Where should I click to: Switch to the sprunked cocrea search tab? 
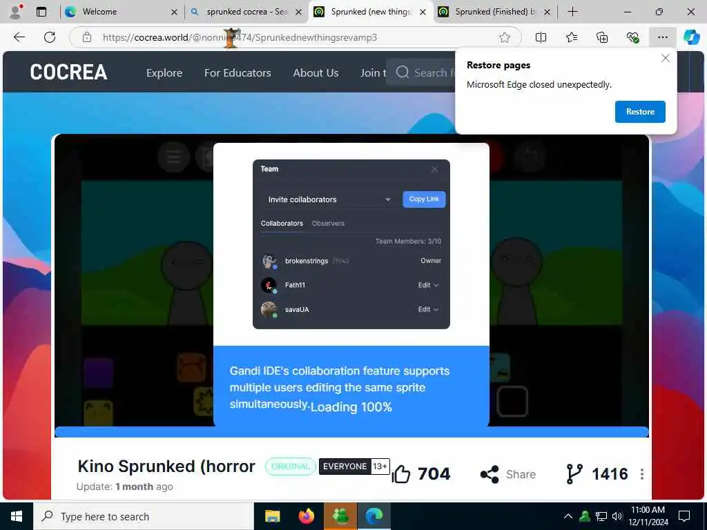pos(246,12)
